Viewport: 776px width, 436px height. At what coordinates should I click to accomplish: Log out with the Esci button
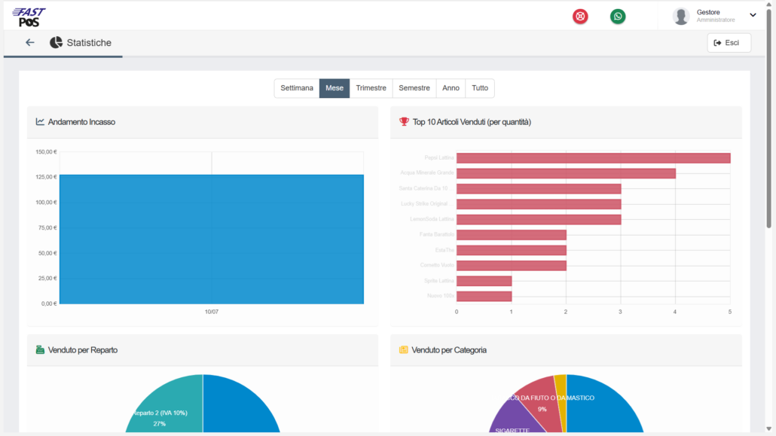tap(729, 43)
